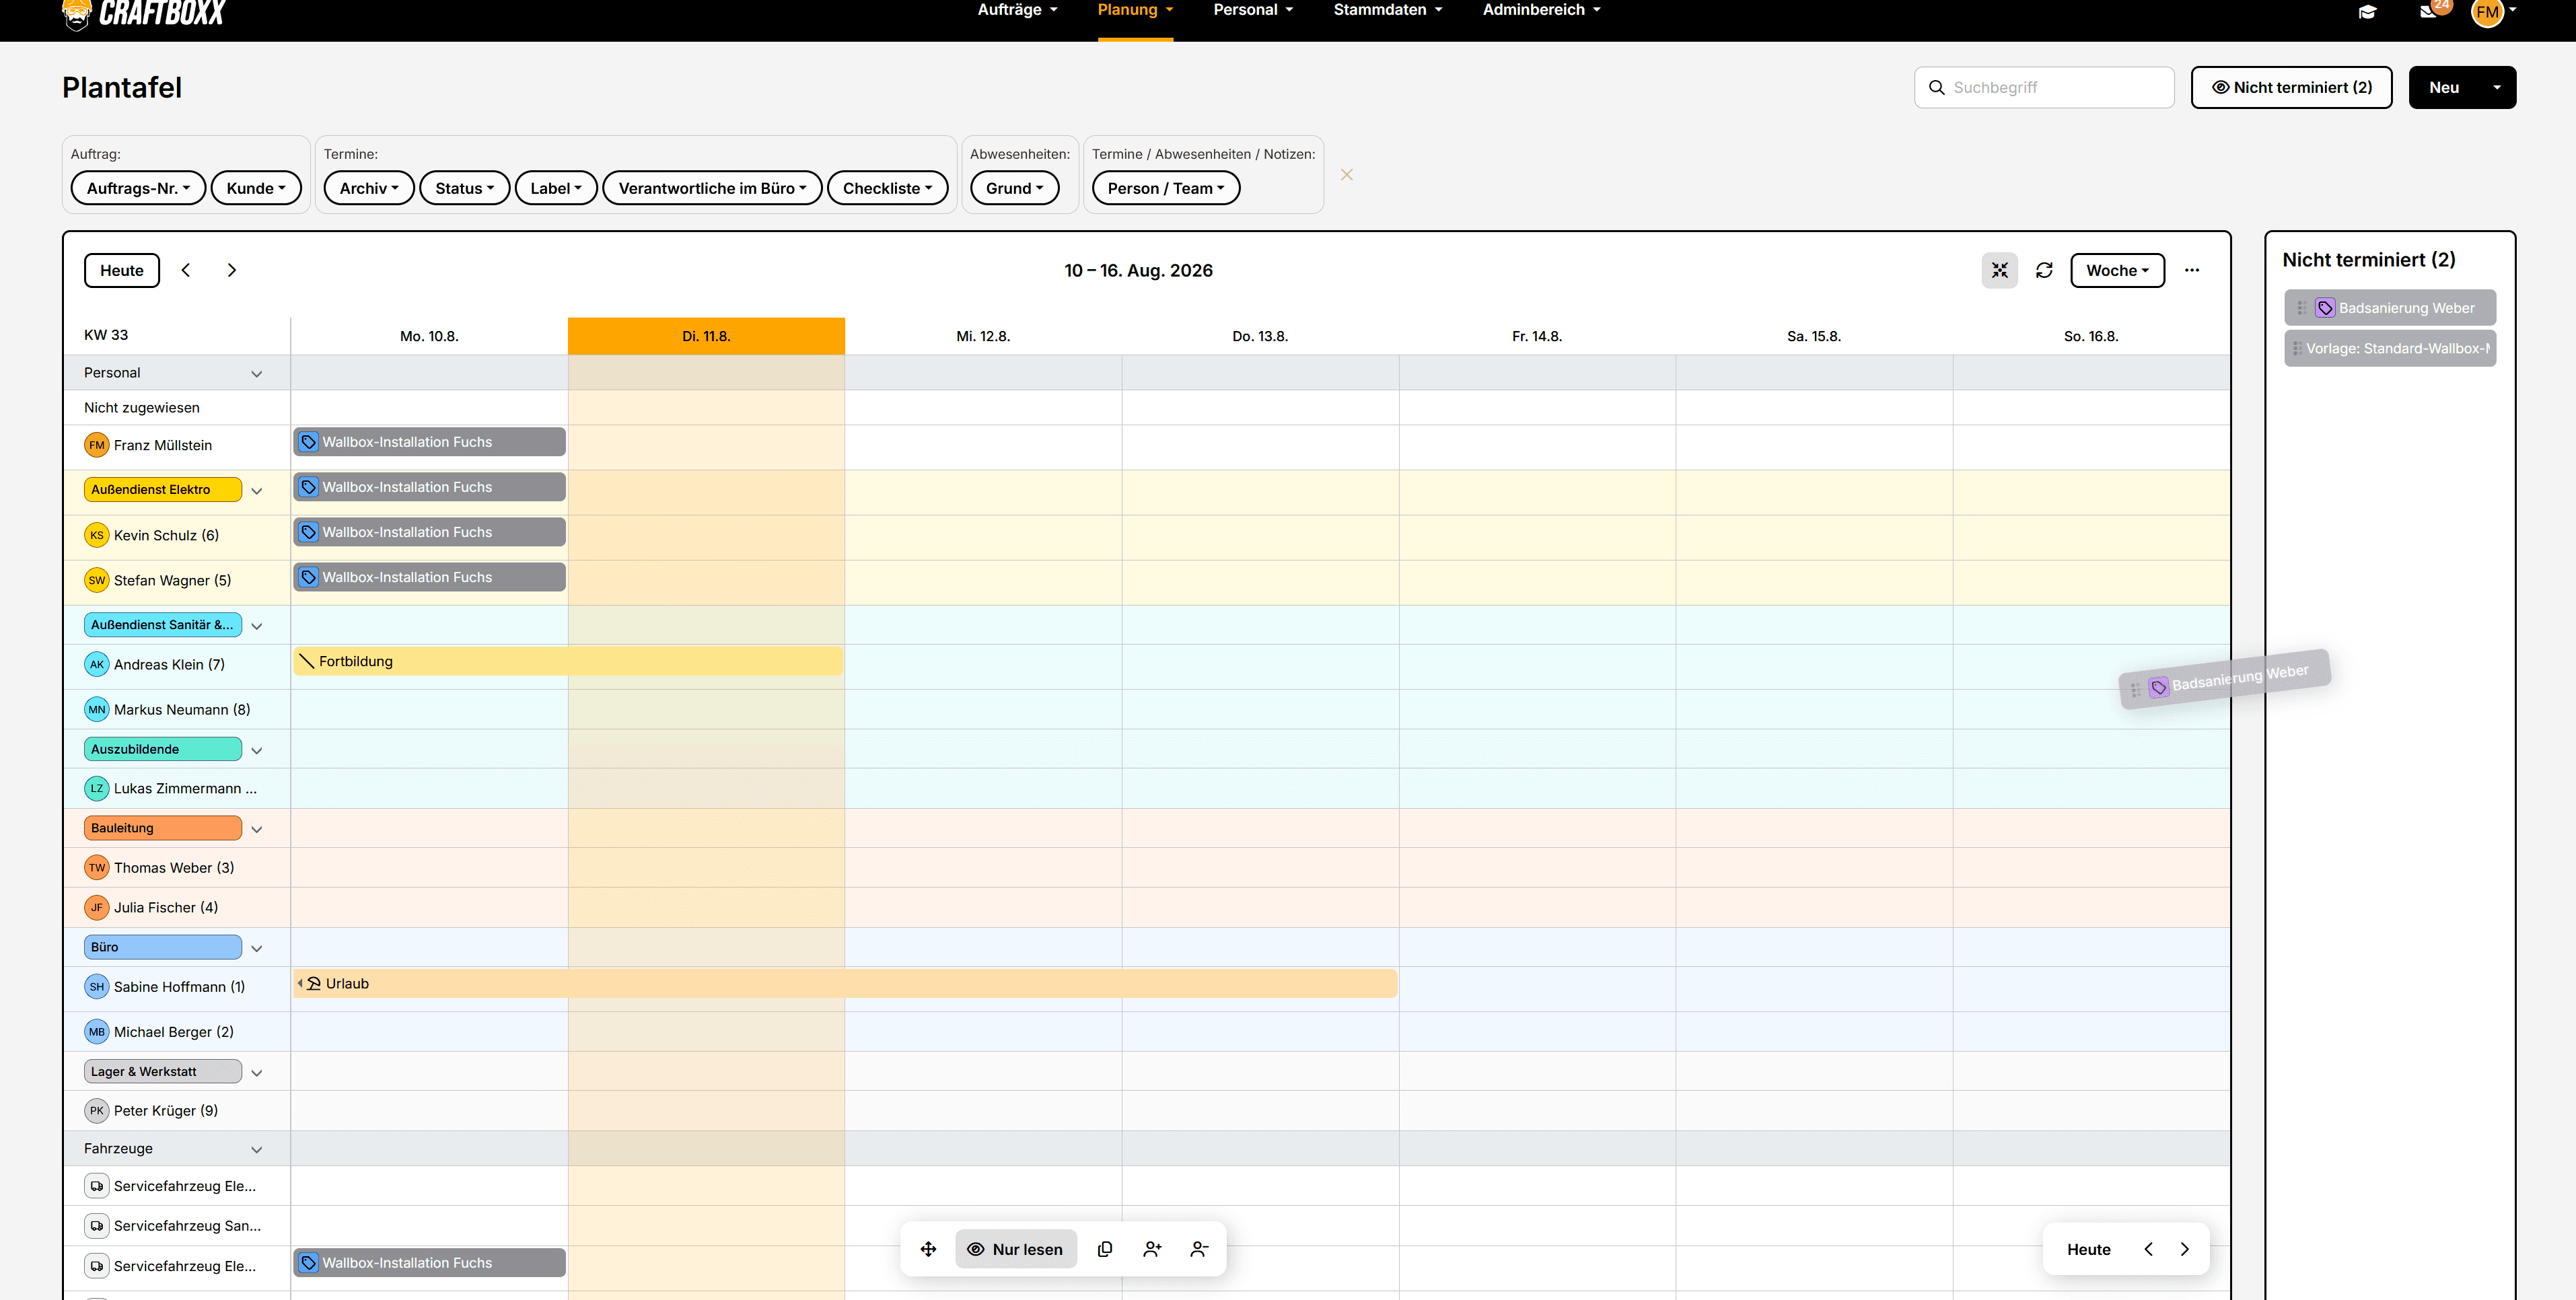Click the CRAFTBOXX logo
2576x1300 pixels.
point(144,14)
